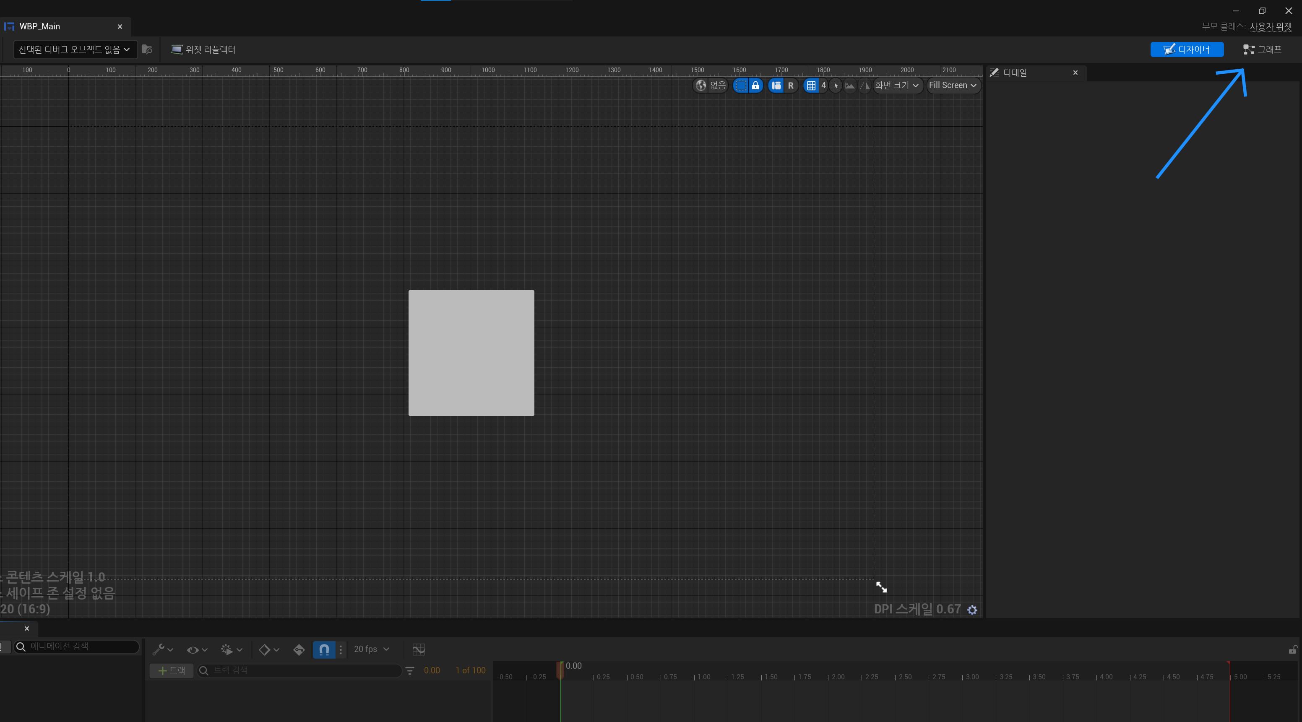
Task: Toggle dashed outline display button
Action: coord(740,86)
